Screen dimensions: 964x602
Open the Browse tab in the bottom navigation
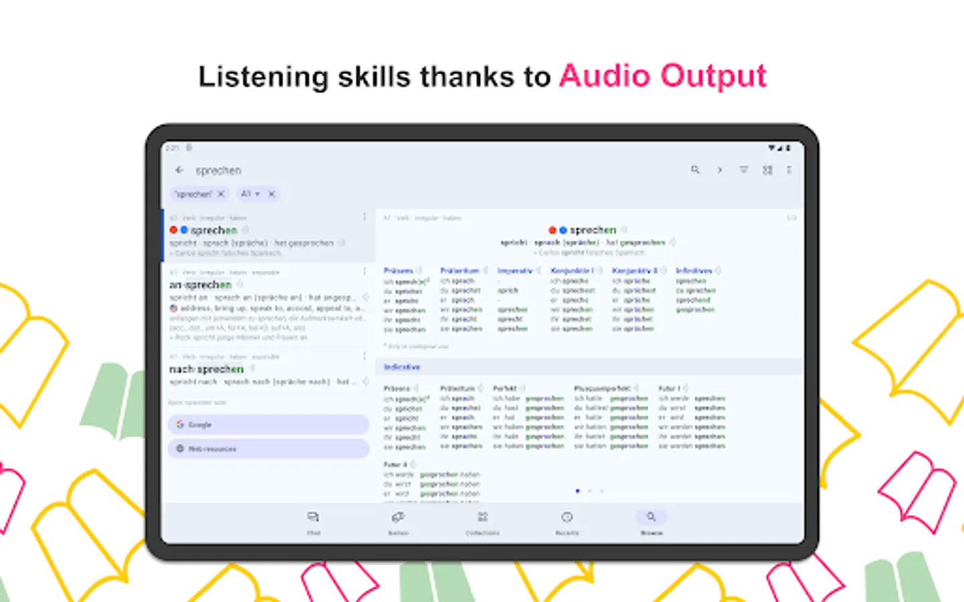[x=651, y=523]
